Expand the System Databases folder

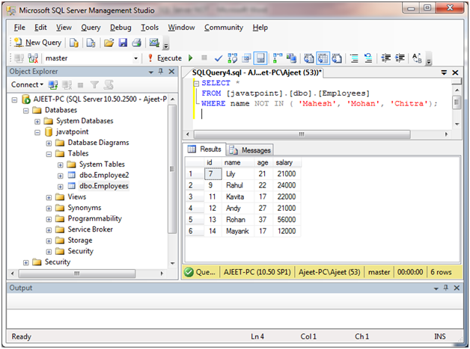[37, 121]
